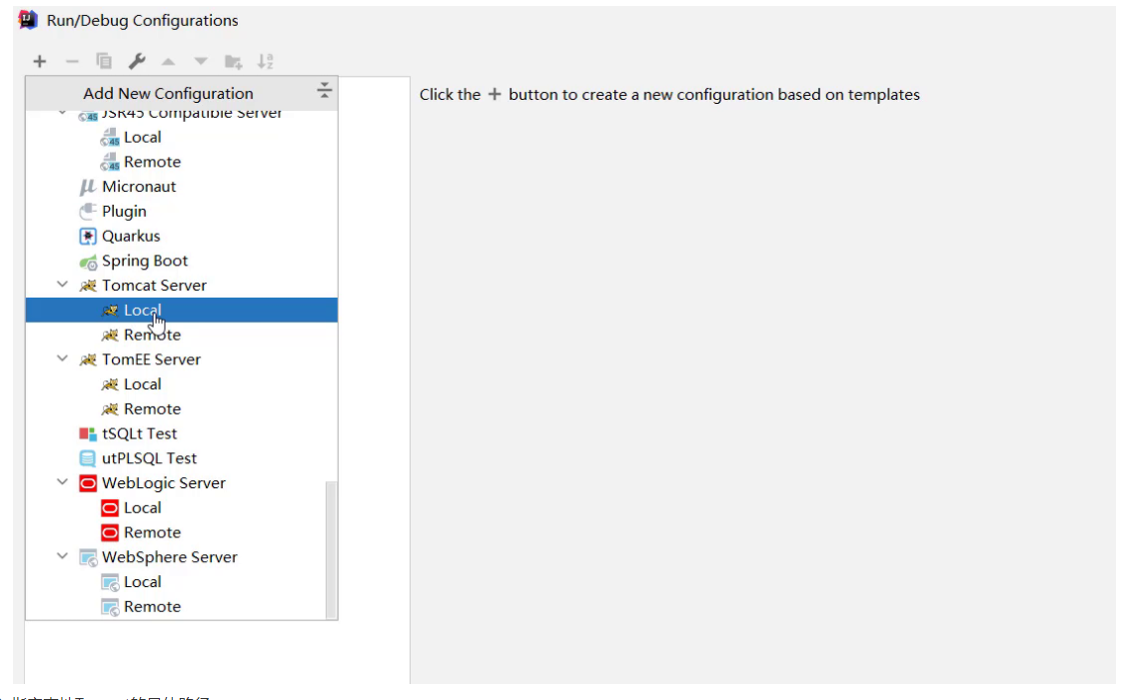Collapse the WebSphere Server tree node
The image size is (1126, 700).
[x=63, y=556]
